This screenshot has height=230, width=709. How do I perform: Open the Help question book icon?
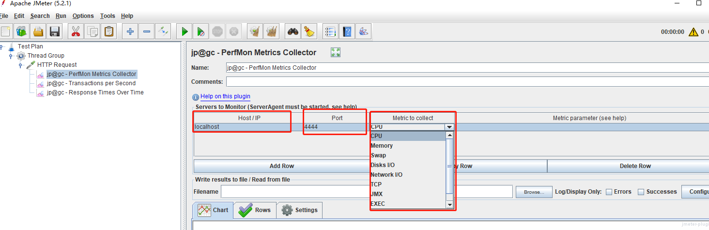347,32
